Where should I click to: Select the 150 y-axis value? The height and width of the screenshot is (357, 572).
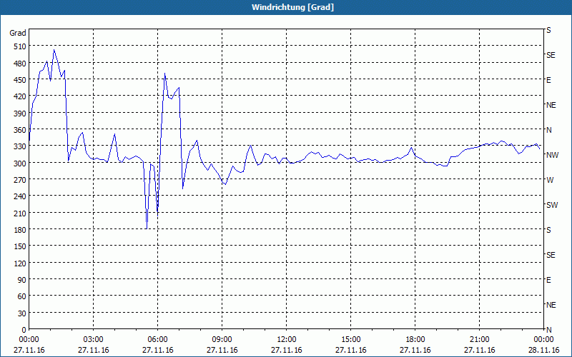pyautogui.click(x=20, y=246)
